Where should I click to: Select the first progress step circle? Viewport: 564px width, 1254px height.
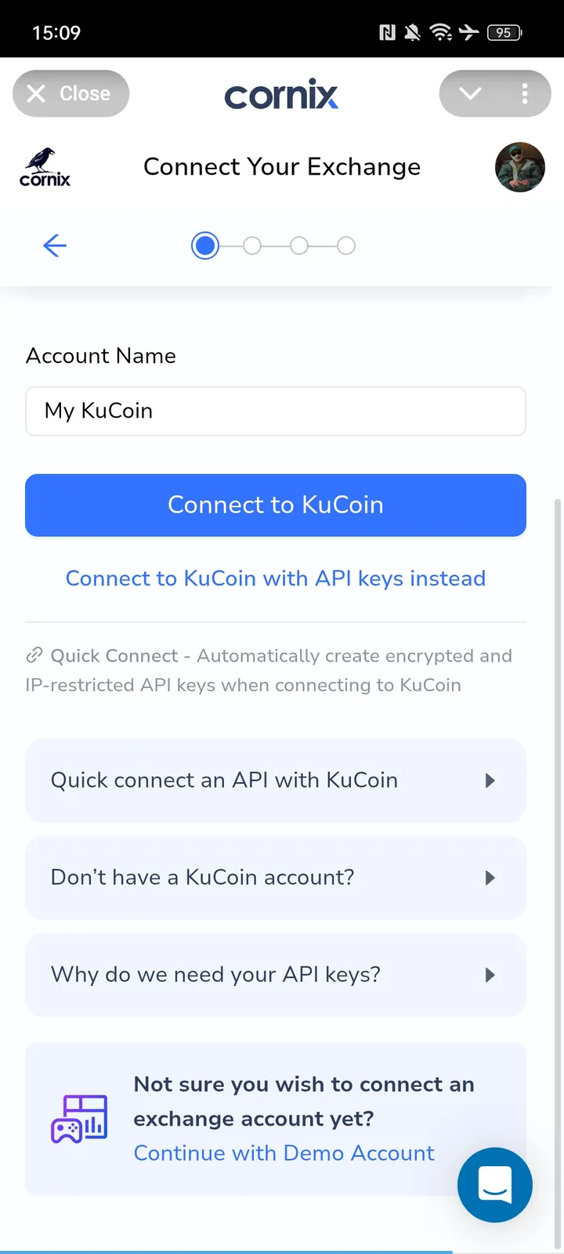(x=205, y=246)
